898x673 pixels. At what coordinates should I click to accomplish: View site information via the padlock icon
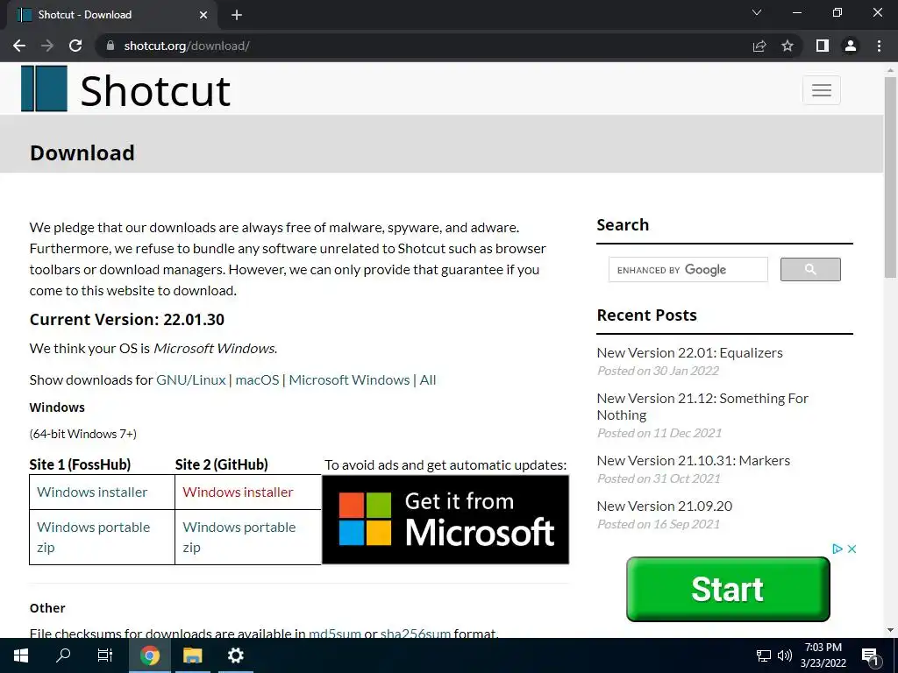[110, 46]
